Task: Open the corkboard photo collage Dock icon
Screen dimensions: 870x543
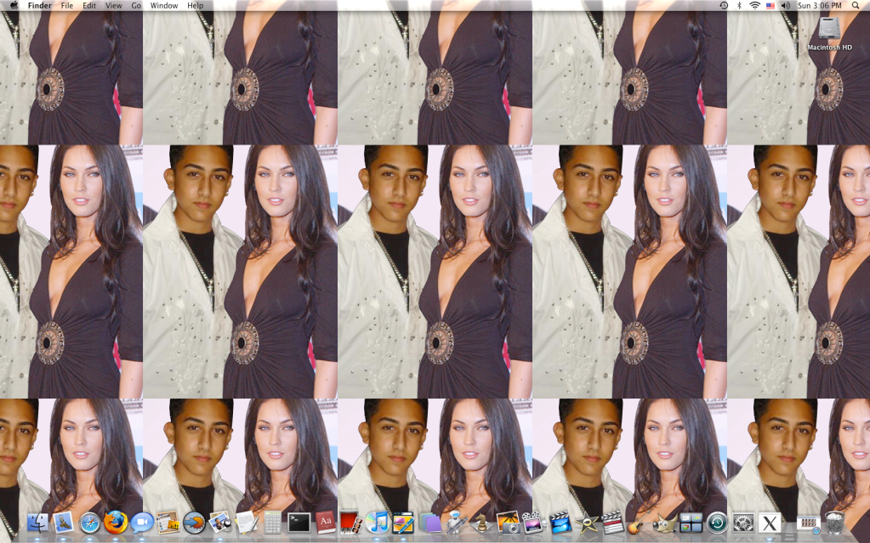Action: click(x=168, y=523)
